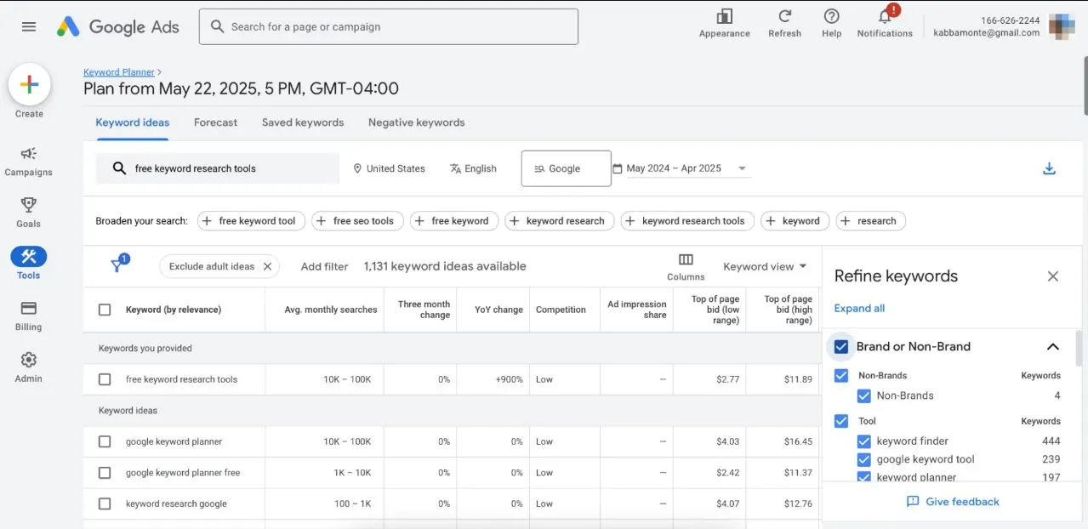Open the hamburger main menu
Viewport: 1088px width, 529px height.
[x=29, y=26]
